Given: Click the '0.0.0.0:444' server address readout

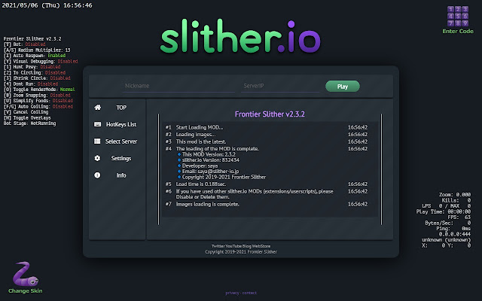Looking at the screenshot, I should [x=455, y=234].
